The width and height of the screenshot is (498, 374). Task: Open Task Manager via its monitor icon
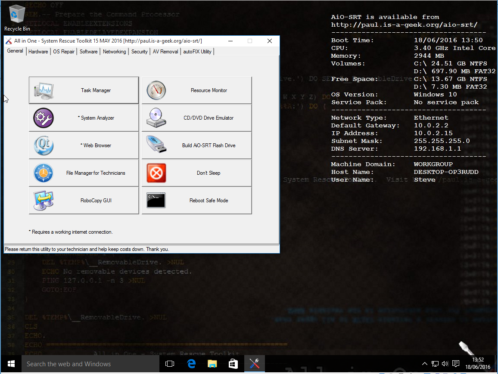[43, 90]
